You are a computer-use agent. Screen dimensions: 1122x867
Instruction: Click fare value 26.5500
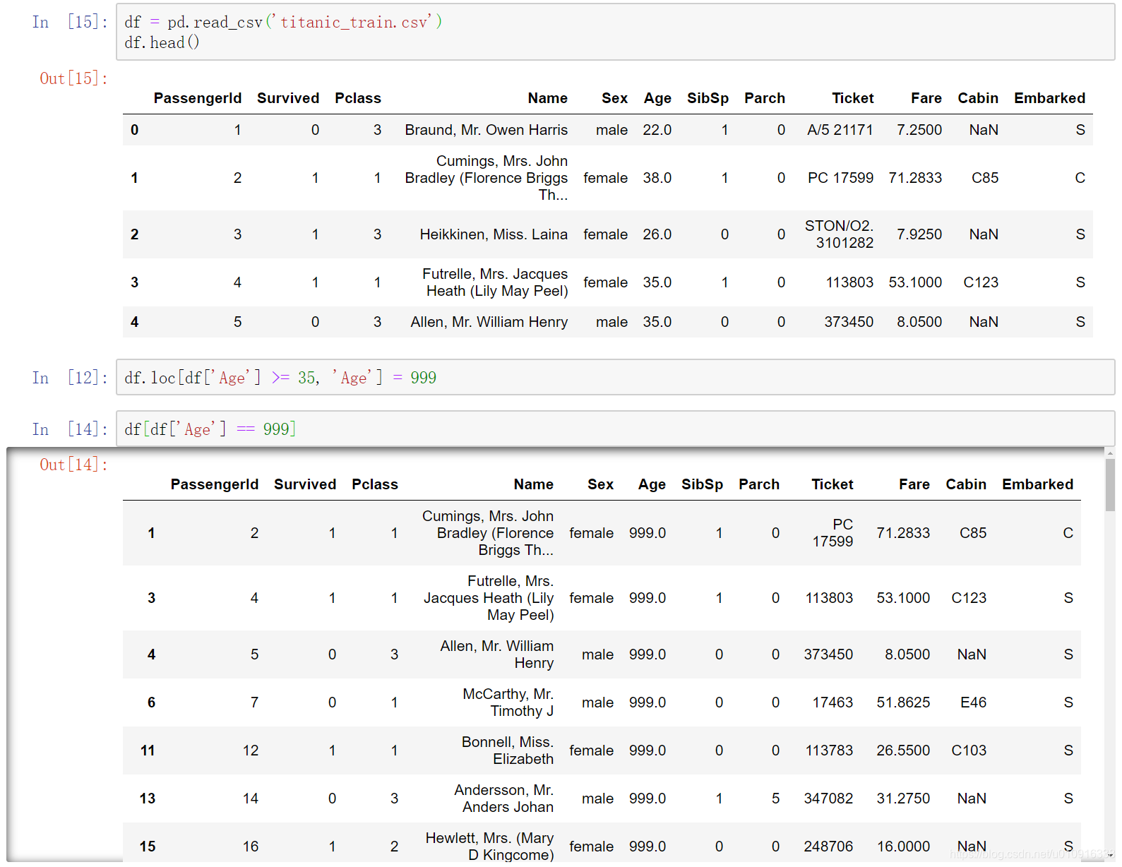tap(903, 751)
